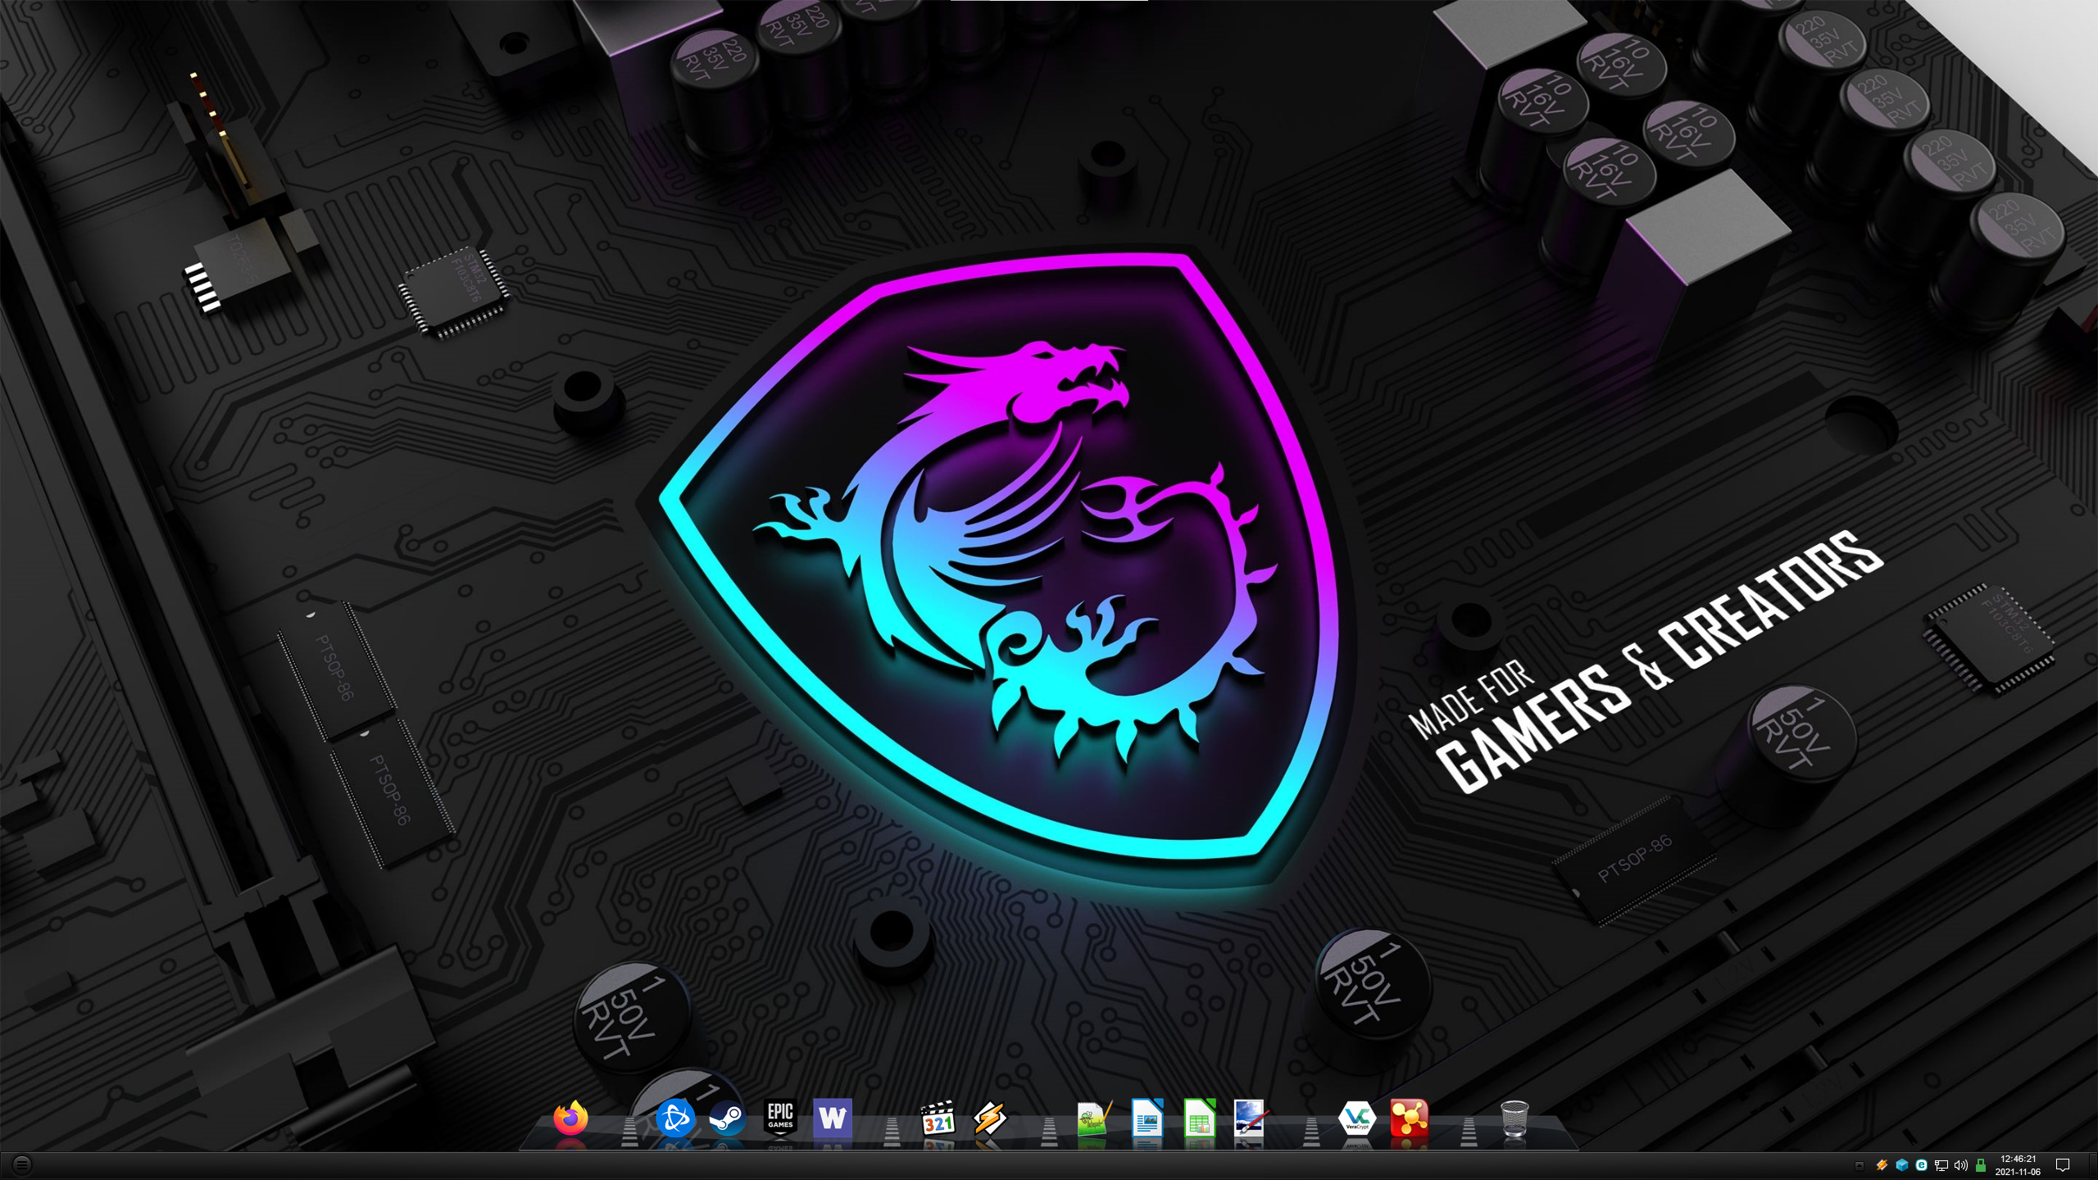This screenshot has height=1180, width=2098.
Task: Launch the red molecule app in the dock
Action: (x=1410, y=1118)
